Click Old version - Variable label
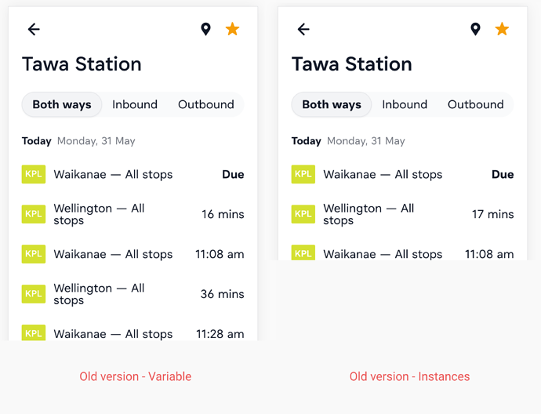Screen dimensions: 541x414 135,376
